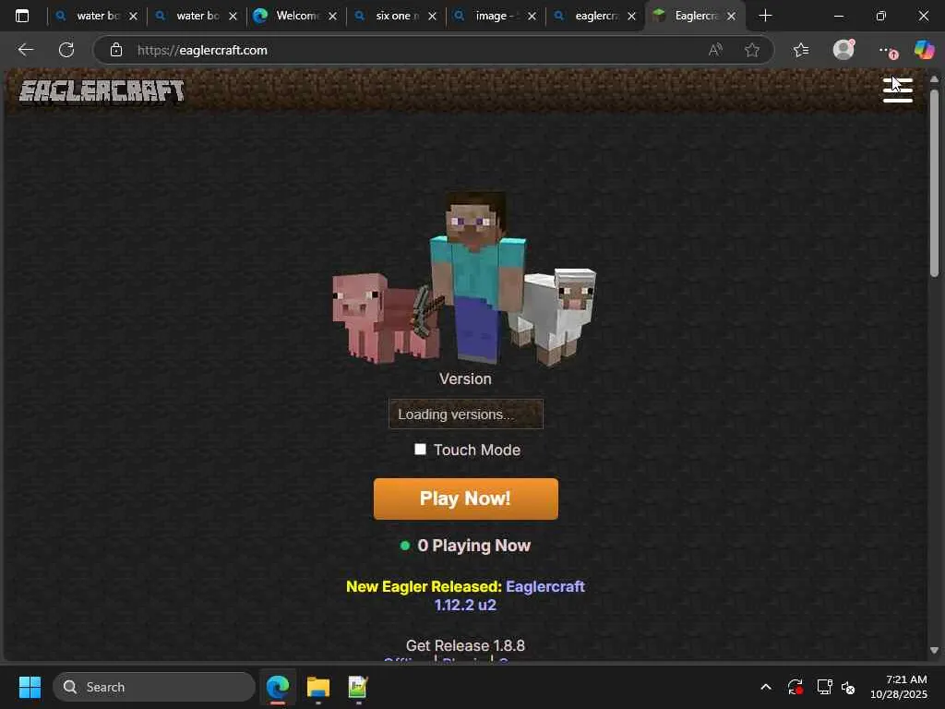Close the Welcome tab
The width and height of the screenshot is (945, 709).
click(332, 17)
